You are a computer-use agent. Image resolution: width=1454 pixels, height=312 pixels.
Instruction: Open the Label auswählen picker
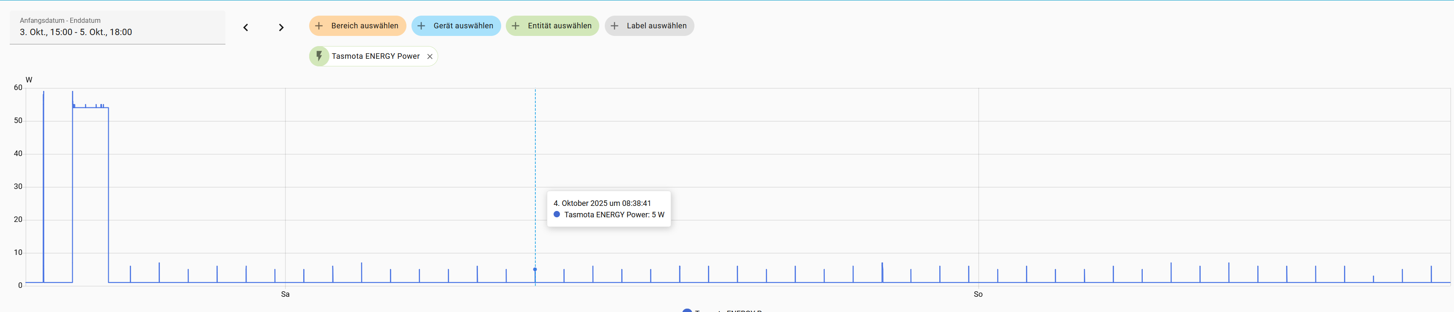pyautogui.click(x=656, y=26)
